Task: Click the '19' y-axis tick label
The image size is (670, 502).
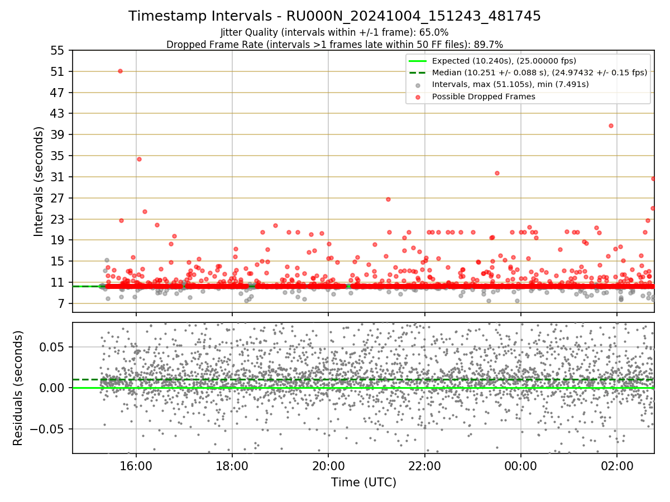Action: [x=58, y=240]
